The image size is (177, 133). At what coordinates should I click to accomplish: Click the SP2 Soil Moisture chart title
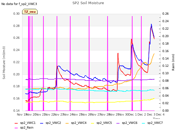click(x=88, y=3)
